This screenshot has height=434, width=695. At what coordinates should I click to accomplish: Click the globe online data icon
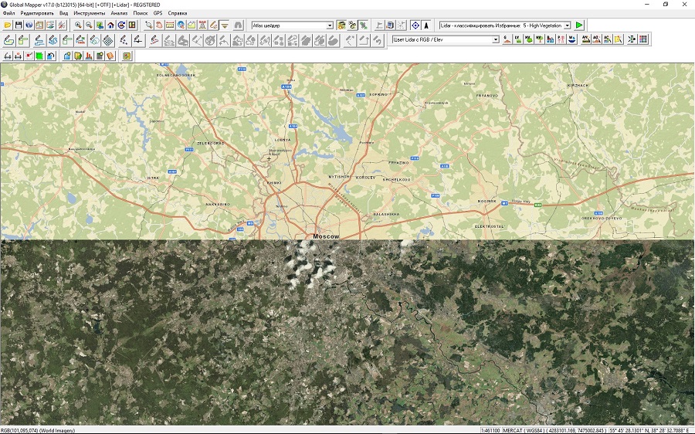coord(29,25)
